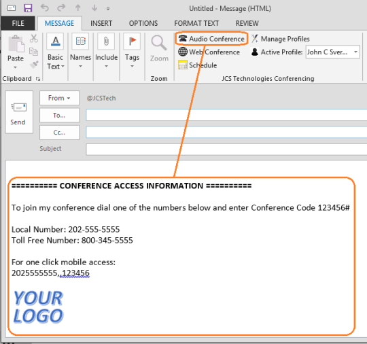Screen dimensions: 367x344
Task: Click into the Subject field
Action: (226, 150)
